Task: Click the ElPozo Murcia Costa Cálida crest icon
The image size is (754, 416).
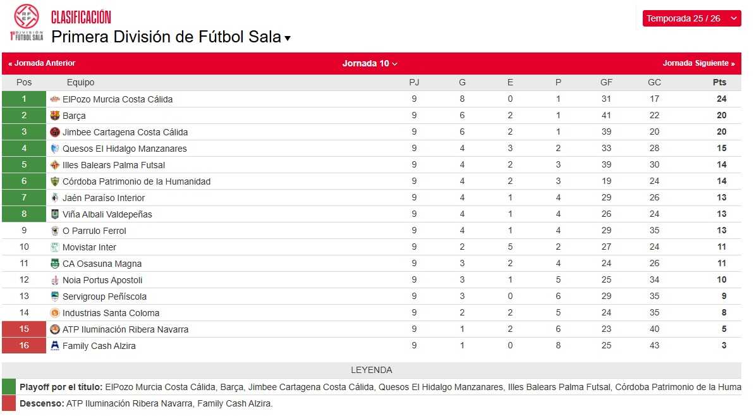Action: pos(56,99)
